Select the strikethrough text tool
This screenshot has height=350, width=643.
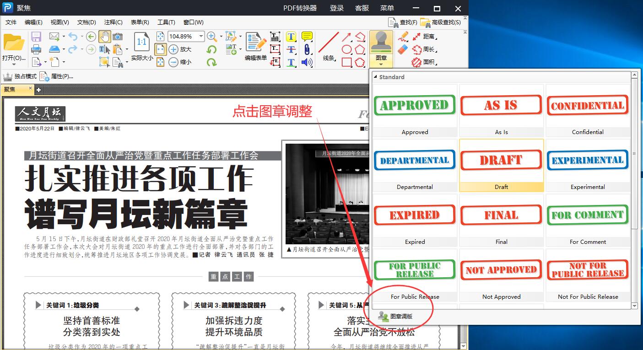[291, 49]
